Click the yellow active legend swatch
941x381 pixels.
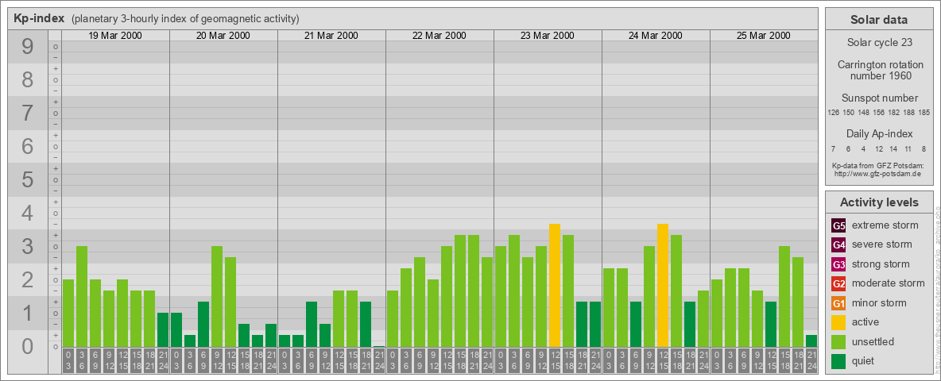(x=839, y=322)
